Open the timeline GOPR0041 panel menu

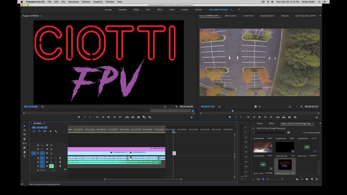[x=44, y=123]
